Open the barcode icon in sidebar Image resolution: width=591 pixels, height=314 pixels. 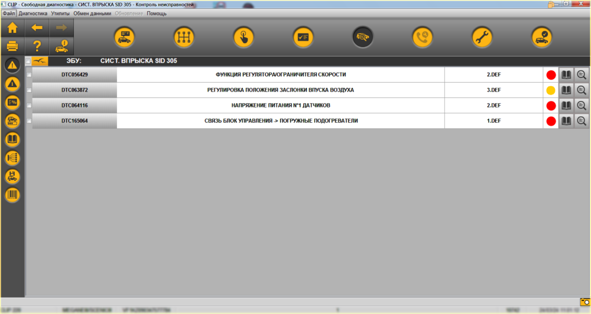[x=12, y=195]
